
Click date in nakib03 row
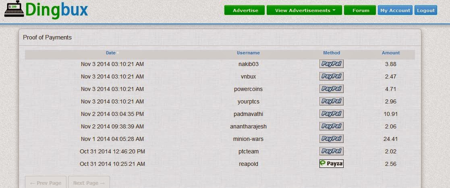[112, 64]
